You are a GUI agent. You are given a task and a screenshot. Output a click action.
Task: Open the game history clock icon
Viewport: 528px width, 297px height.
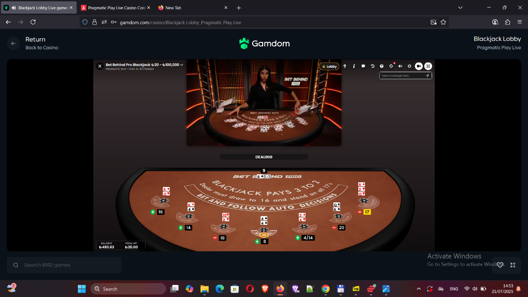coord(372,66)
